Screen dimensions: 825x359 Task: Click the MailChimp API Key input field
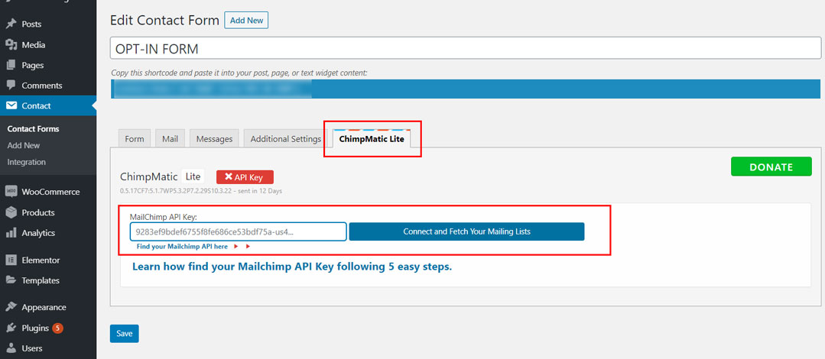coord(238,231)
